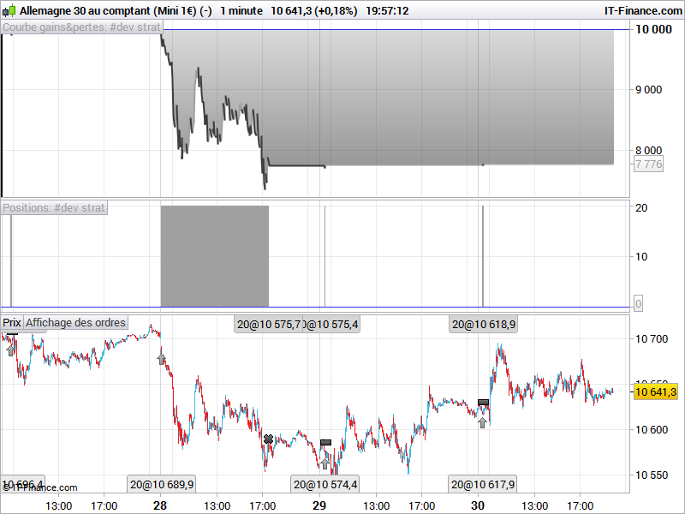
Task: Click the 19:57:12 time in the header
Action: tap(387, 10)
